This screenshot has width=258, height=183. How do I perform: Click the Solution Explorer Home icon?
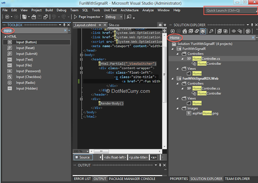click(x=185, y=31)
